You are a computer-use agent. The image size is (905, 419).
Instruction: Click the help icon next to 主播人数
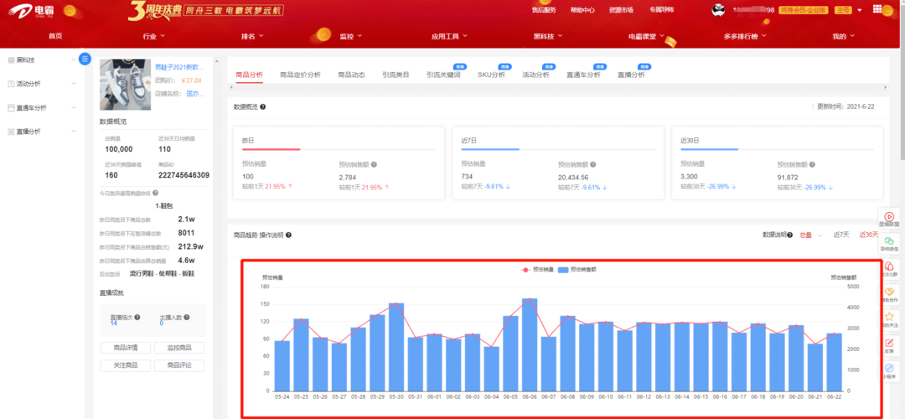(186, 317)
